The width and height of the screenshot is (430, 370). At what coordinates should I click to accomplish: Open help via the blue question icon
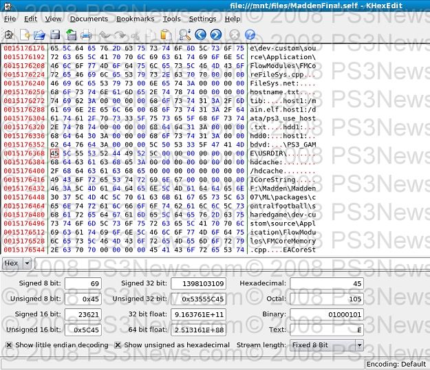250,35
